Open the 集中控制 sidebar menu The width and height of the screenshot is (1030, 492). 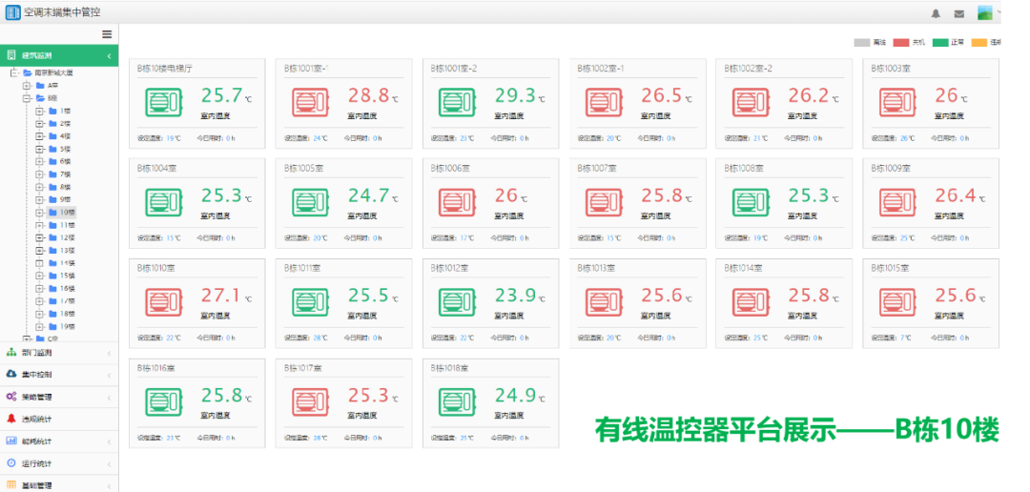[36, 374]
